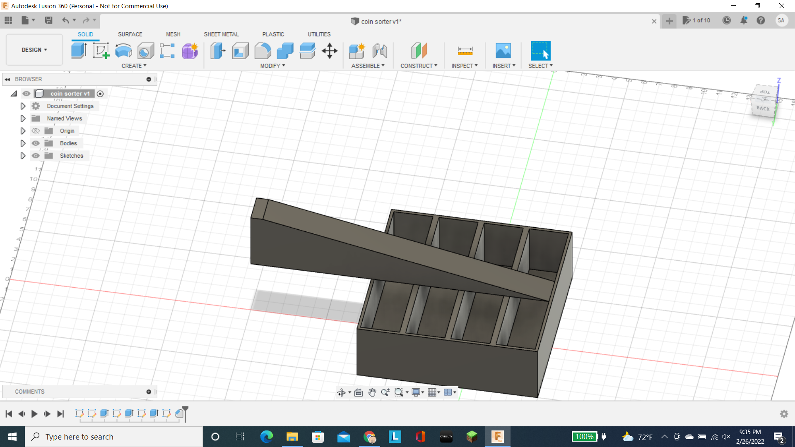The height and width of the screenshot is (447, 795).
Task: Expand the Sketches folder in the browser
Action: 23,156
